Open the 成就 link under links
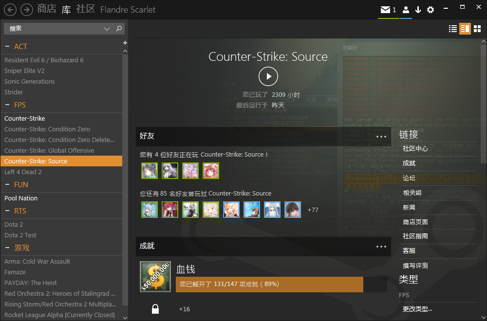This screenshot has height=321, width=487. [x=409, y=163]
